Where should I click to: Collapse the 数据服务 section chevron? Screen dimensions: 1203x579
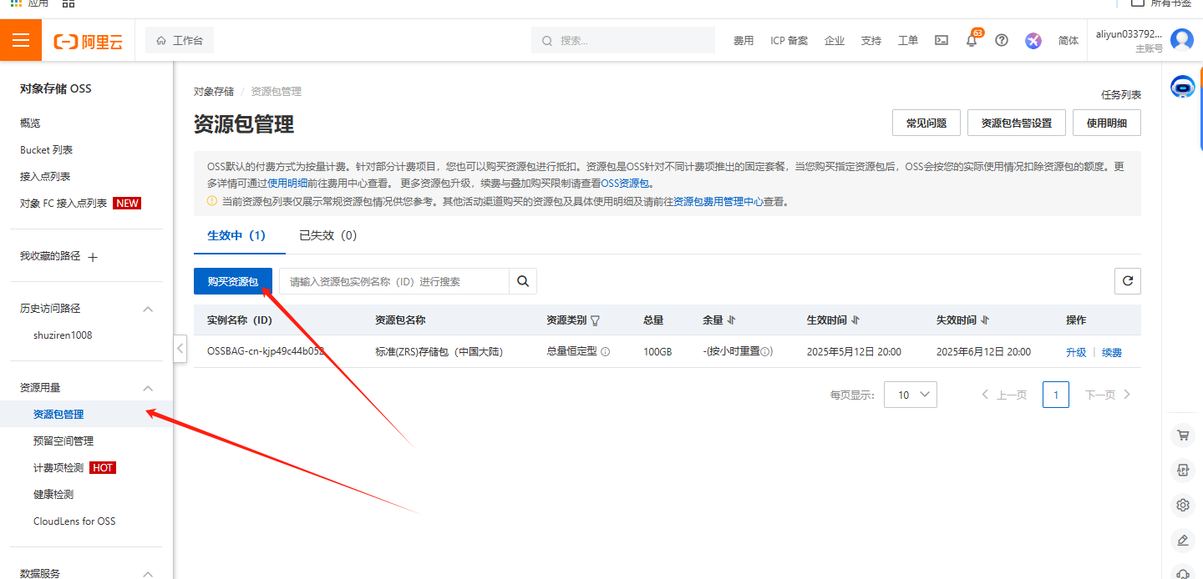pyautogui.click(x=148, y=573)
